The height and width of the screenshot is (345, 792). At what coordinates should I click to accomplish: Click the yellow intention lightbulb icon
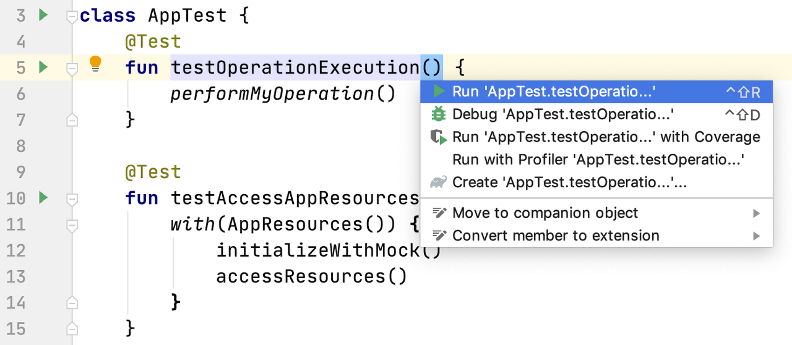click(95, 64)
